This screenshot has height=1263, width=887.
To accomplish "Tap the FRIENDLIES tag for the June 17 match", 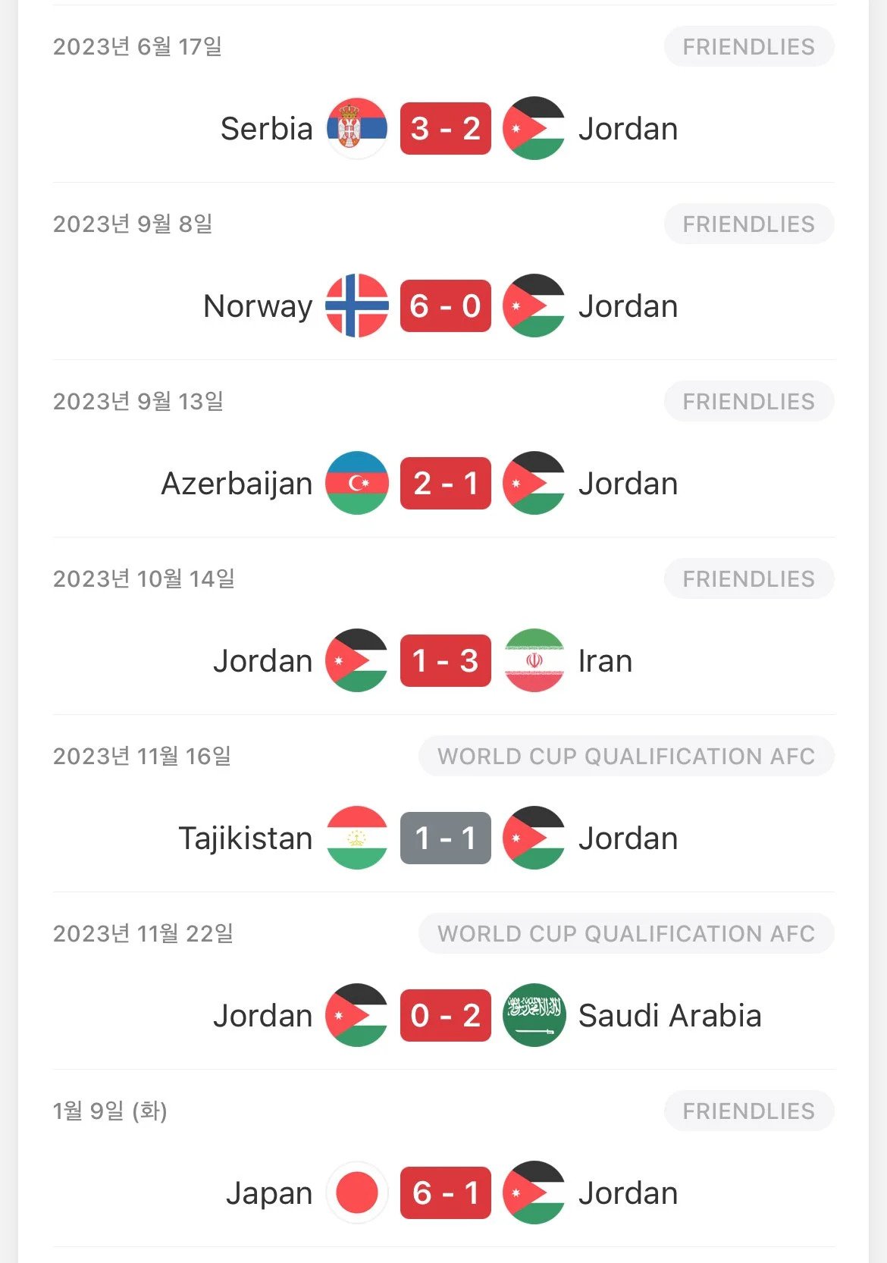I will coord(749,47).
